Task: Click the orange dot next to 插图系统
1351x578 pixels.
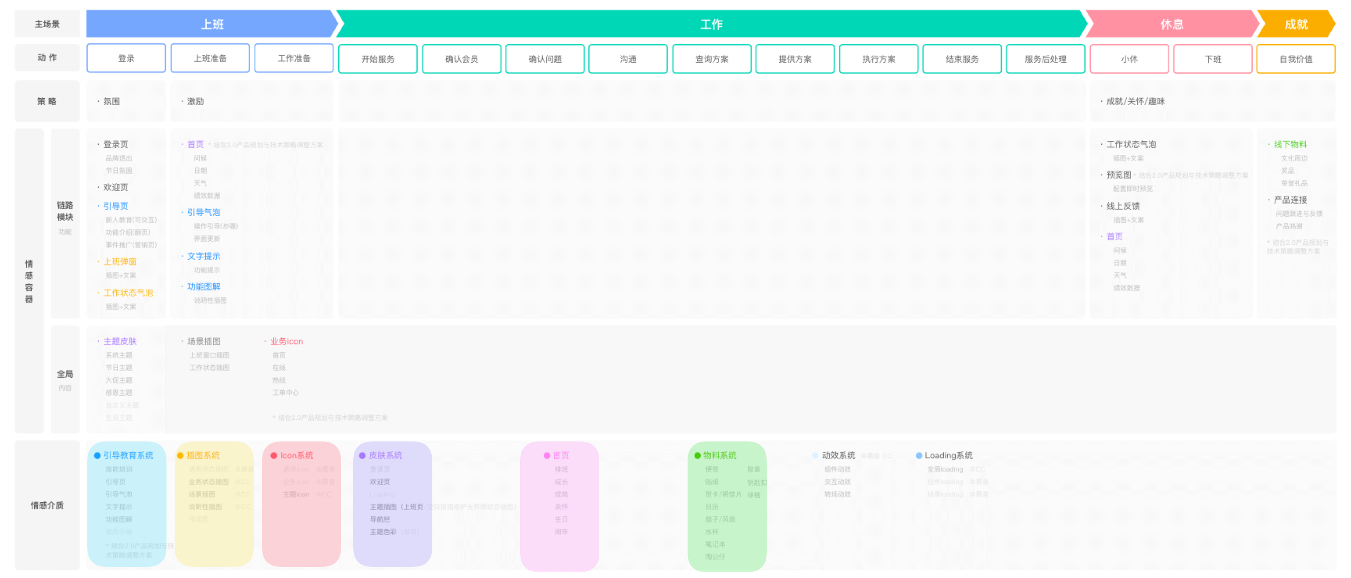Action: pyautogui.click(x=180, y=455)
